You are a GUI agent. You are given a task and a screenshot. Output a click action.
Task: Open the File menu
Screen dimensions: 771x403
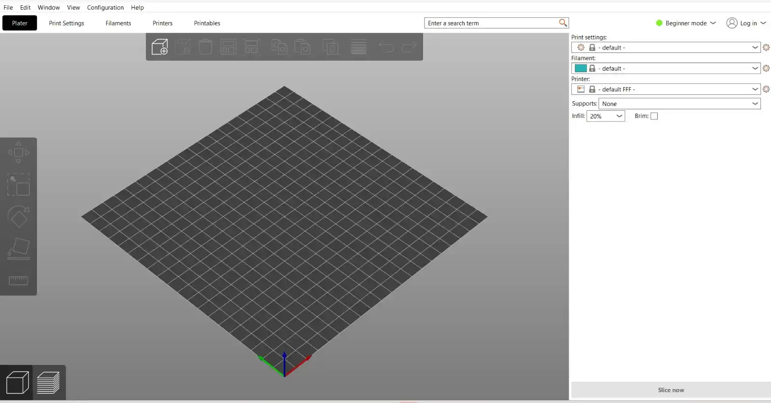8,7
